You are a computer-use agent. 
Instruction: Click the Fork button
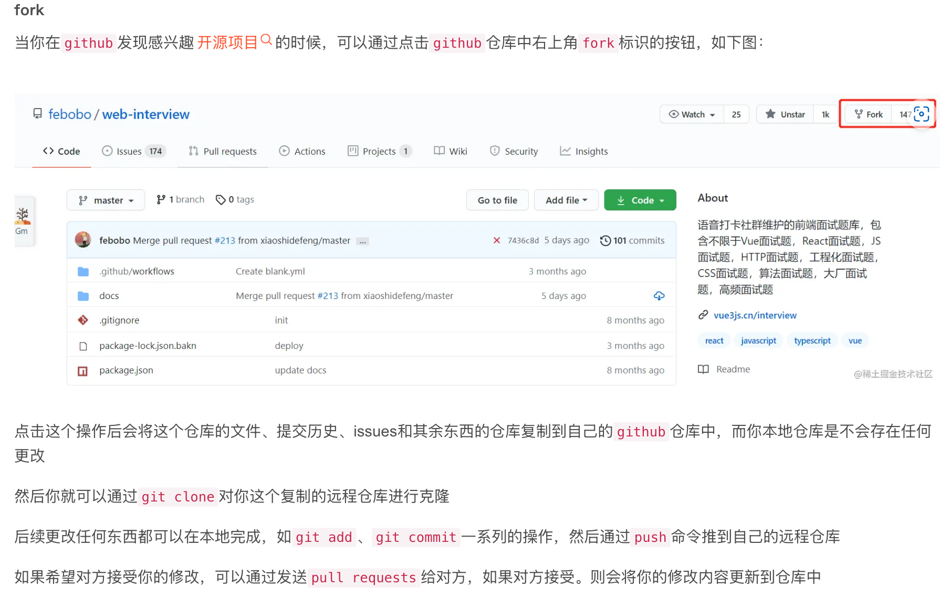point(868,114)
